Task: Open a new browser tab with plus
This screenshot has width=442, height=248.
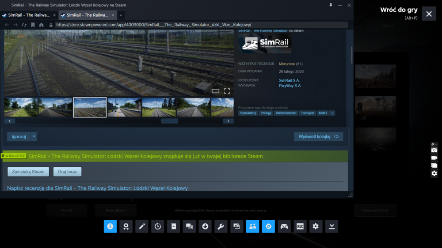Action: (121, 15)
